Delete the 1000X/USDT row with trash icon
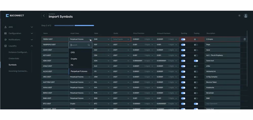Image resolution: width=253 pixels, height=120 pixels. pyautogui.click(x=245, y=39)
